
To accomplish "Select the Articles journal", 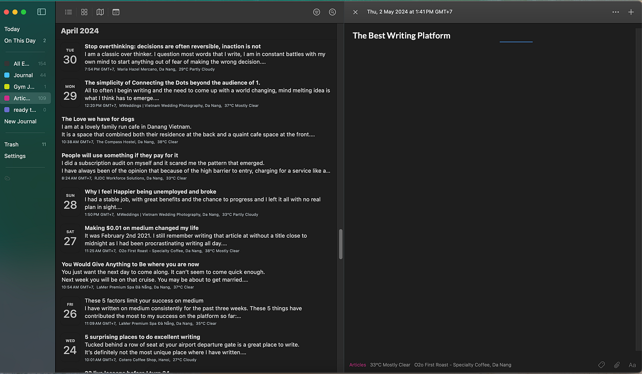I will [x=26, y=98].
